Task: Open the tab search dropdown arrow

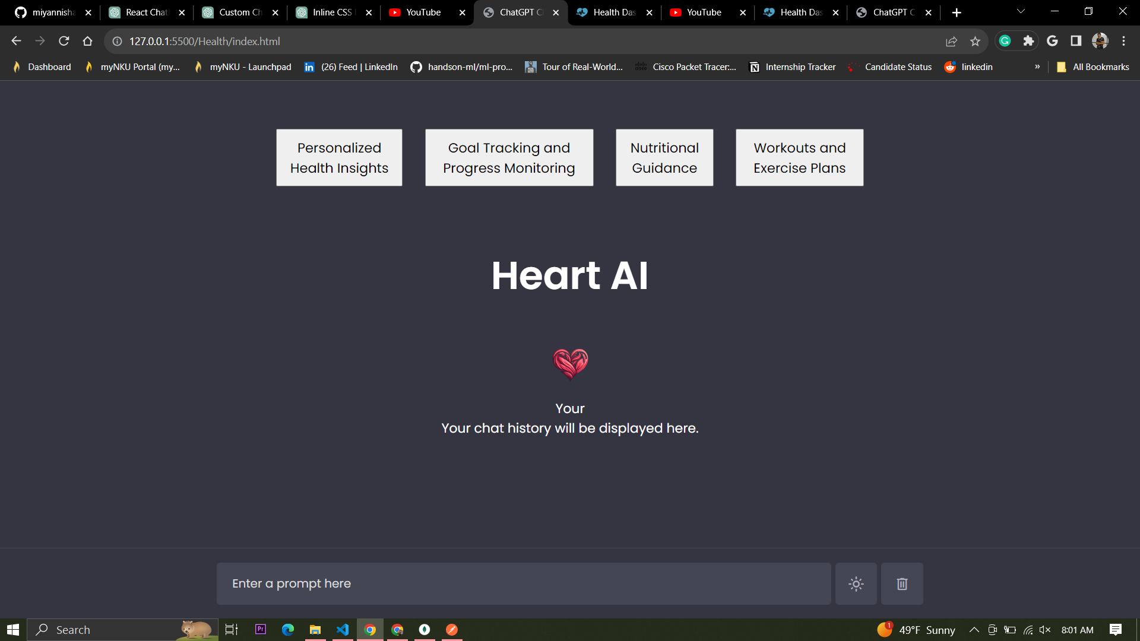Action: point(1021,12)
